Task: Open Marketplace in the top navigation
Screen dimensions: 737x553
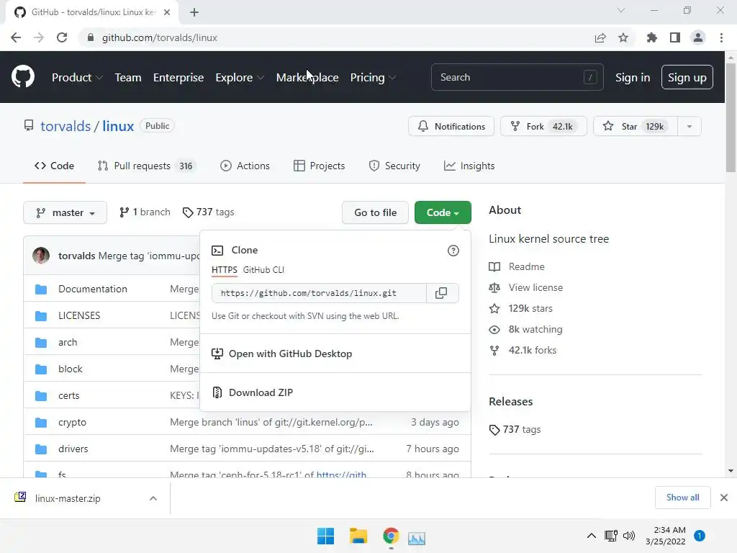Action: pos(307,78)
